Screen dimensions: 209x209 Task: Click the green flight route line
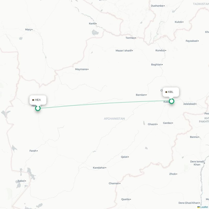tap(105, 103)
